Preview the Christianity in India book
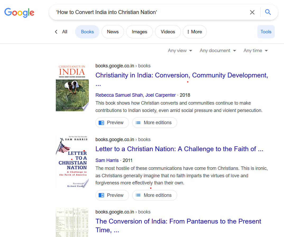The height and width of the screenshot is (237, 284). (x=112, y=123)
